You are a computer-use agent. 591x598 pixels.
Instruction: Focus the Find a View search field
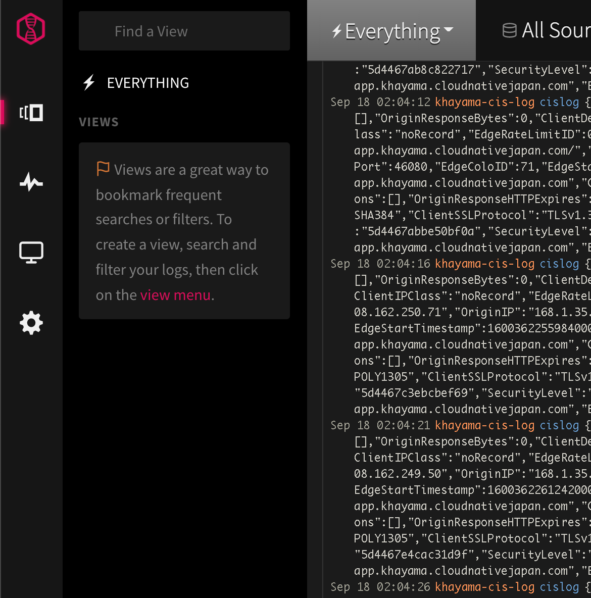(x=184, y=31)
